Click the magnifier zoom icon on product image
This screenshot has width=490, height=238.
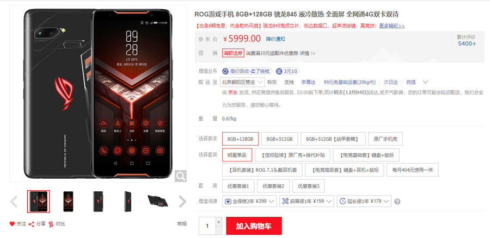click(x=180, y=176)
